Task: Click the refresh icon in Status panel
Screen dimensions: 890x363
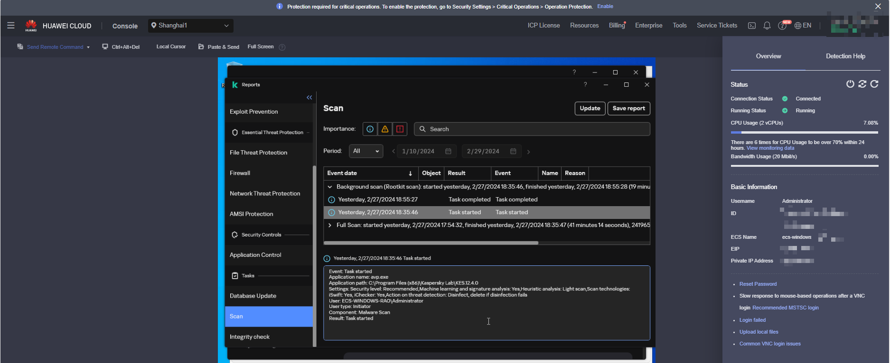Action: (874, 84)
